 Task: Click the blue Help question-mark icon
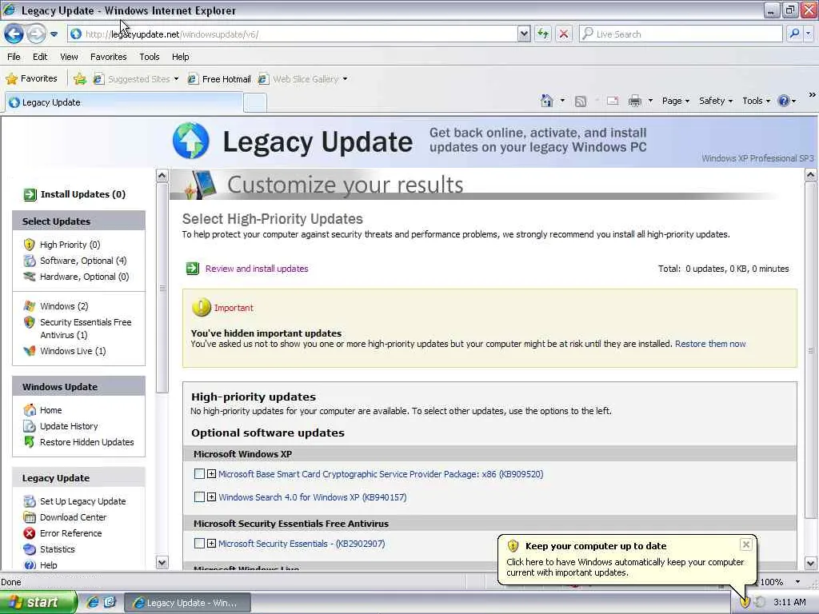[784, 101]
